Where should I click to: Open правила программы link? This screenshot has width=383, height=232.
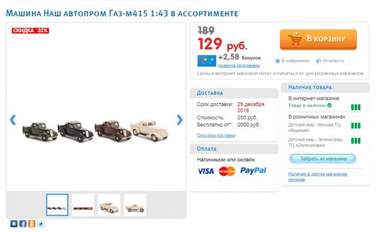239,65
